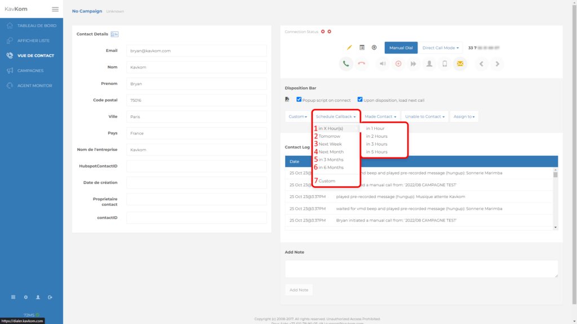Click the fast-forward skip icon
This screenshot has width=577, height=324.
pos(414,64)
